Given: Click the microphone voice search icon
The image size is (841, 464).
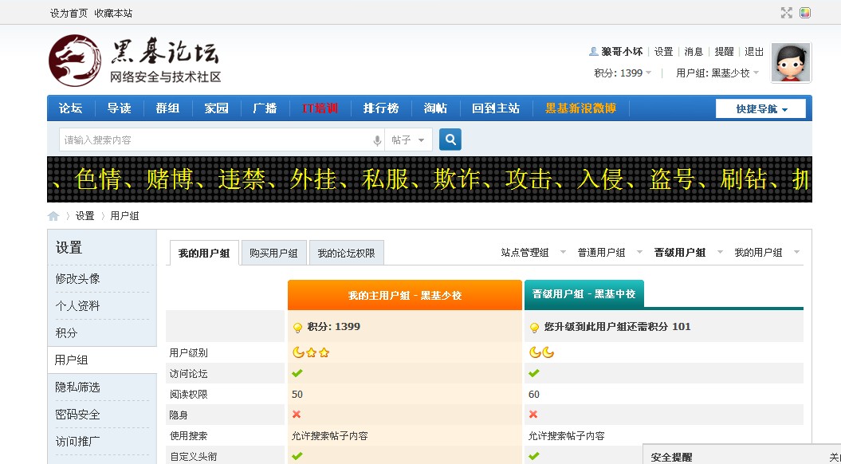Looking at the screenshot, I should tap(377, 140).
